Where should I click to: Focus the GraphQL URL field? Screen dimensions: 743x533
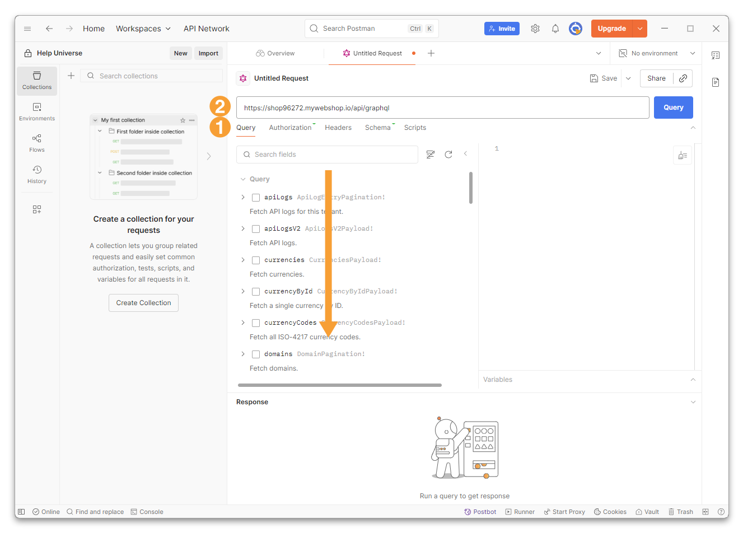tap(443, 107)
